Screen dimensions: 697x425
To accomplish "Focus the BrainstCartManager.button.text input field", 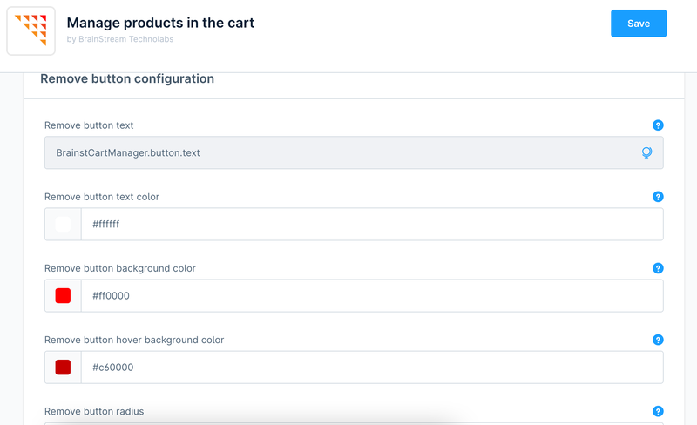I will coord(340,152).
